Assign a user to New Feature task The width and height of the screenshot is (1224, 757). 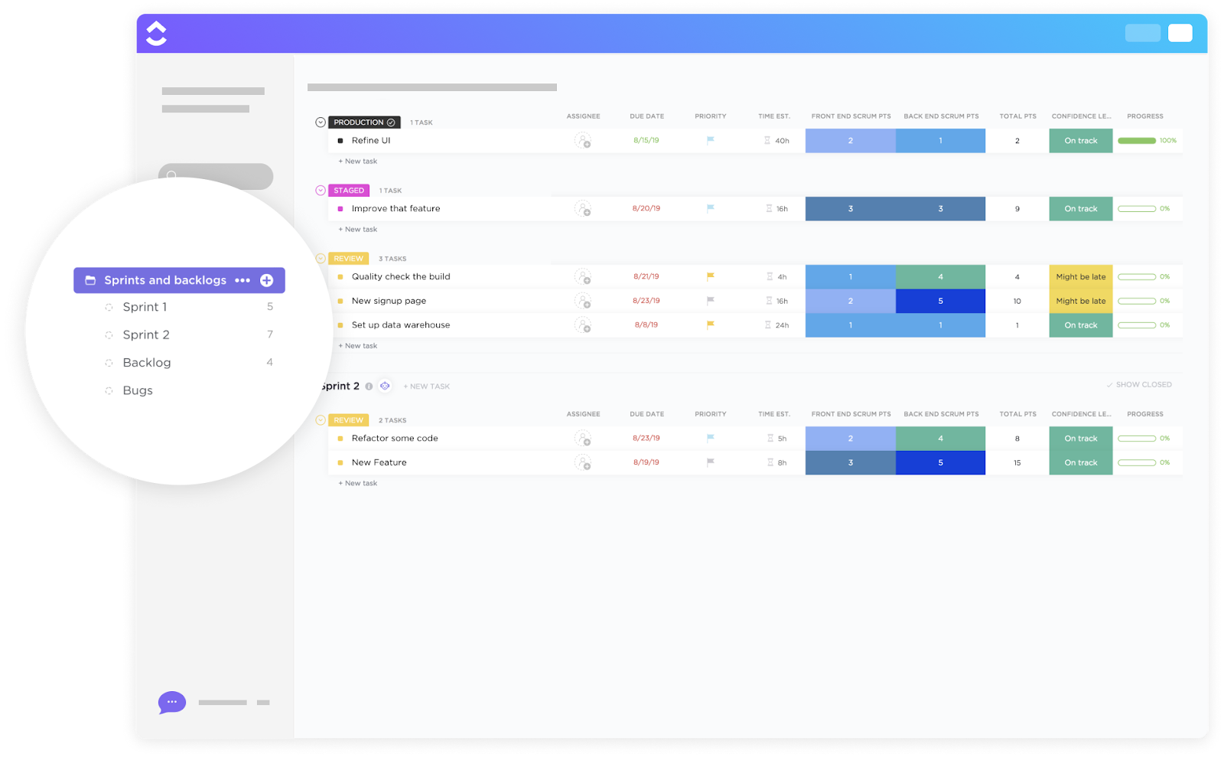tap(583, 462)
